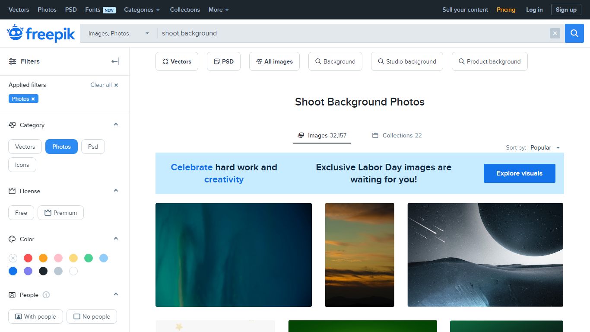Collapse the License section
The height and width of the screenshot is (332, 590).
(x=116, y=191)
